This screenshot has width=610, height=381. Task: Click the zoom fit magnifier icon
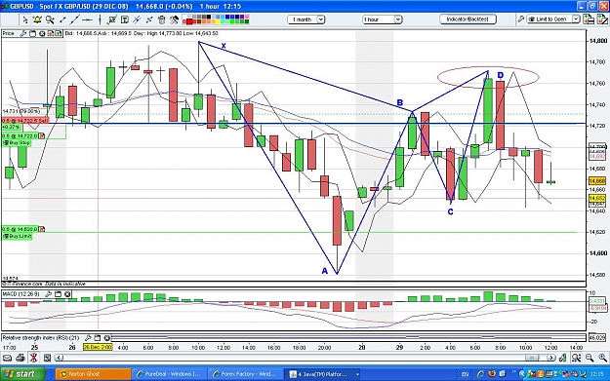pyautogui.click(x=576, y=358)
